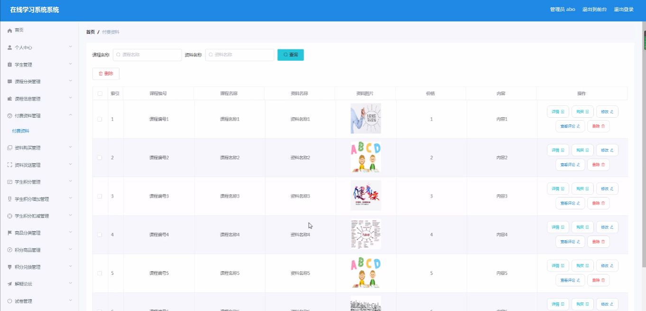Expand the 学生管理 chevron
This screenshot has height=311, width=646.
tap(70, 65)
